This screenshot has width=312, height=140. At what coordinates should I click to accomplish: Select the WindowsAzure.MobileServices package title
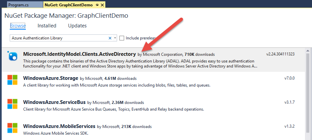(x=59, y=126)
